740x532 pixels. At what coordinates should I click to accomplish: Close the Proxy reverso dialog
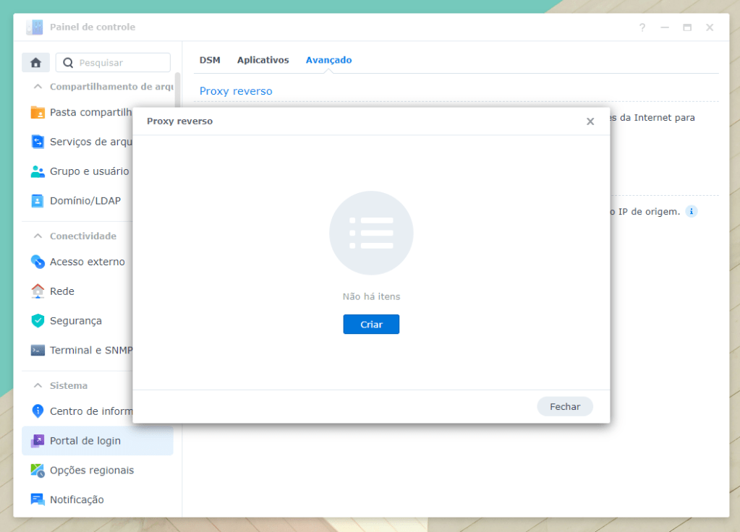590,121
